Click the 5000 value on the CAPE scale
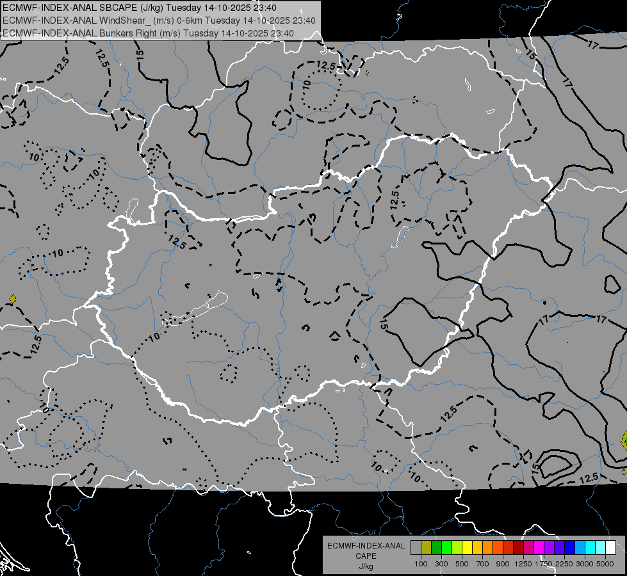This screenshot has height=576, width=627. 605,564
